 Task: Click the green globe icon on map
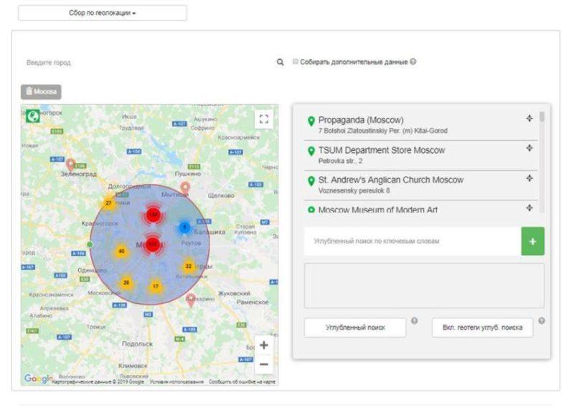click(x=33, y=116)
